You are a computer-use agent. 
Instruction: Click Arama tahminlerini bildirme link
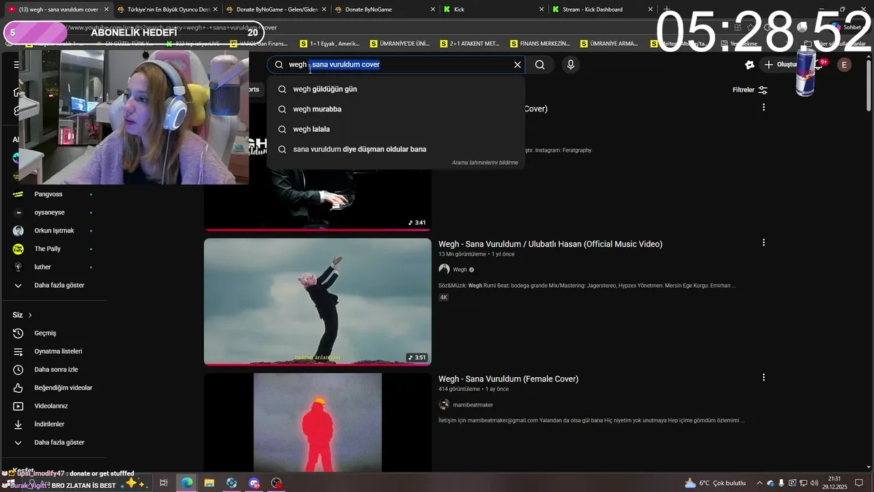485,163
